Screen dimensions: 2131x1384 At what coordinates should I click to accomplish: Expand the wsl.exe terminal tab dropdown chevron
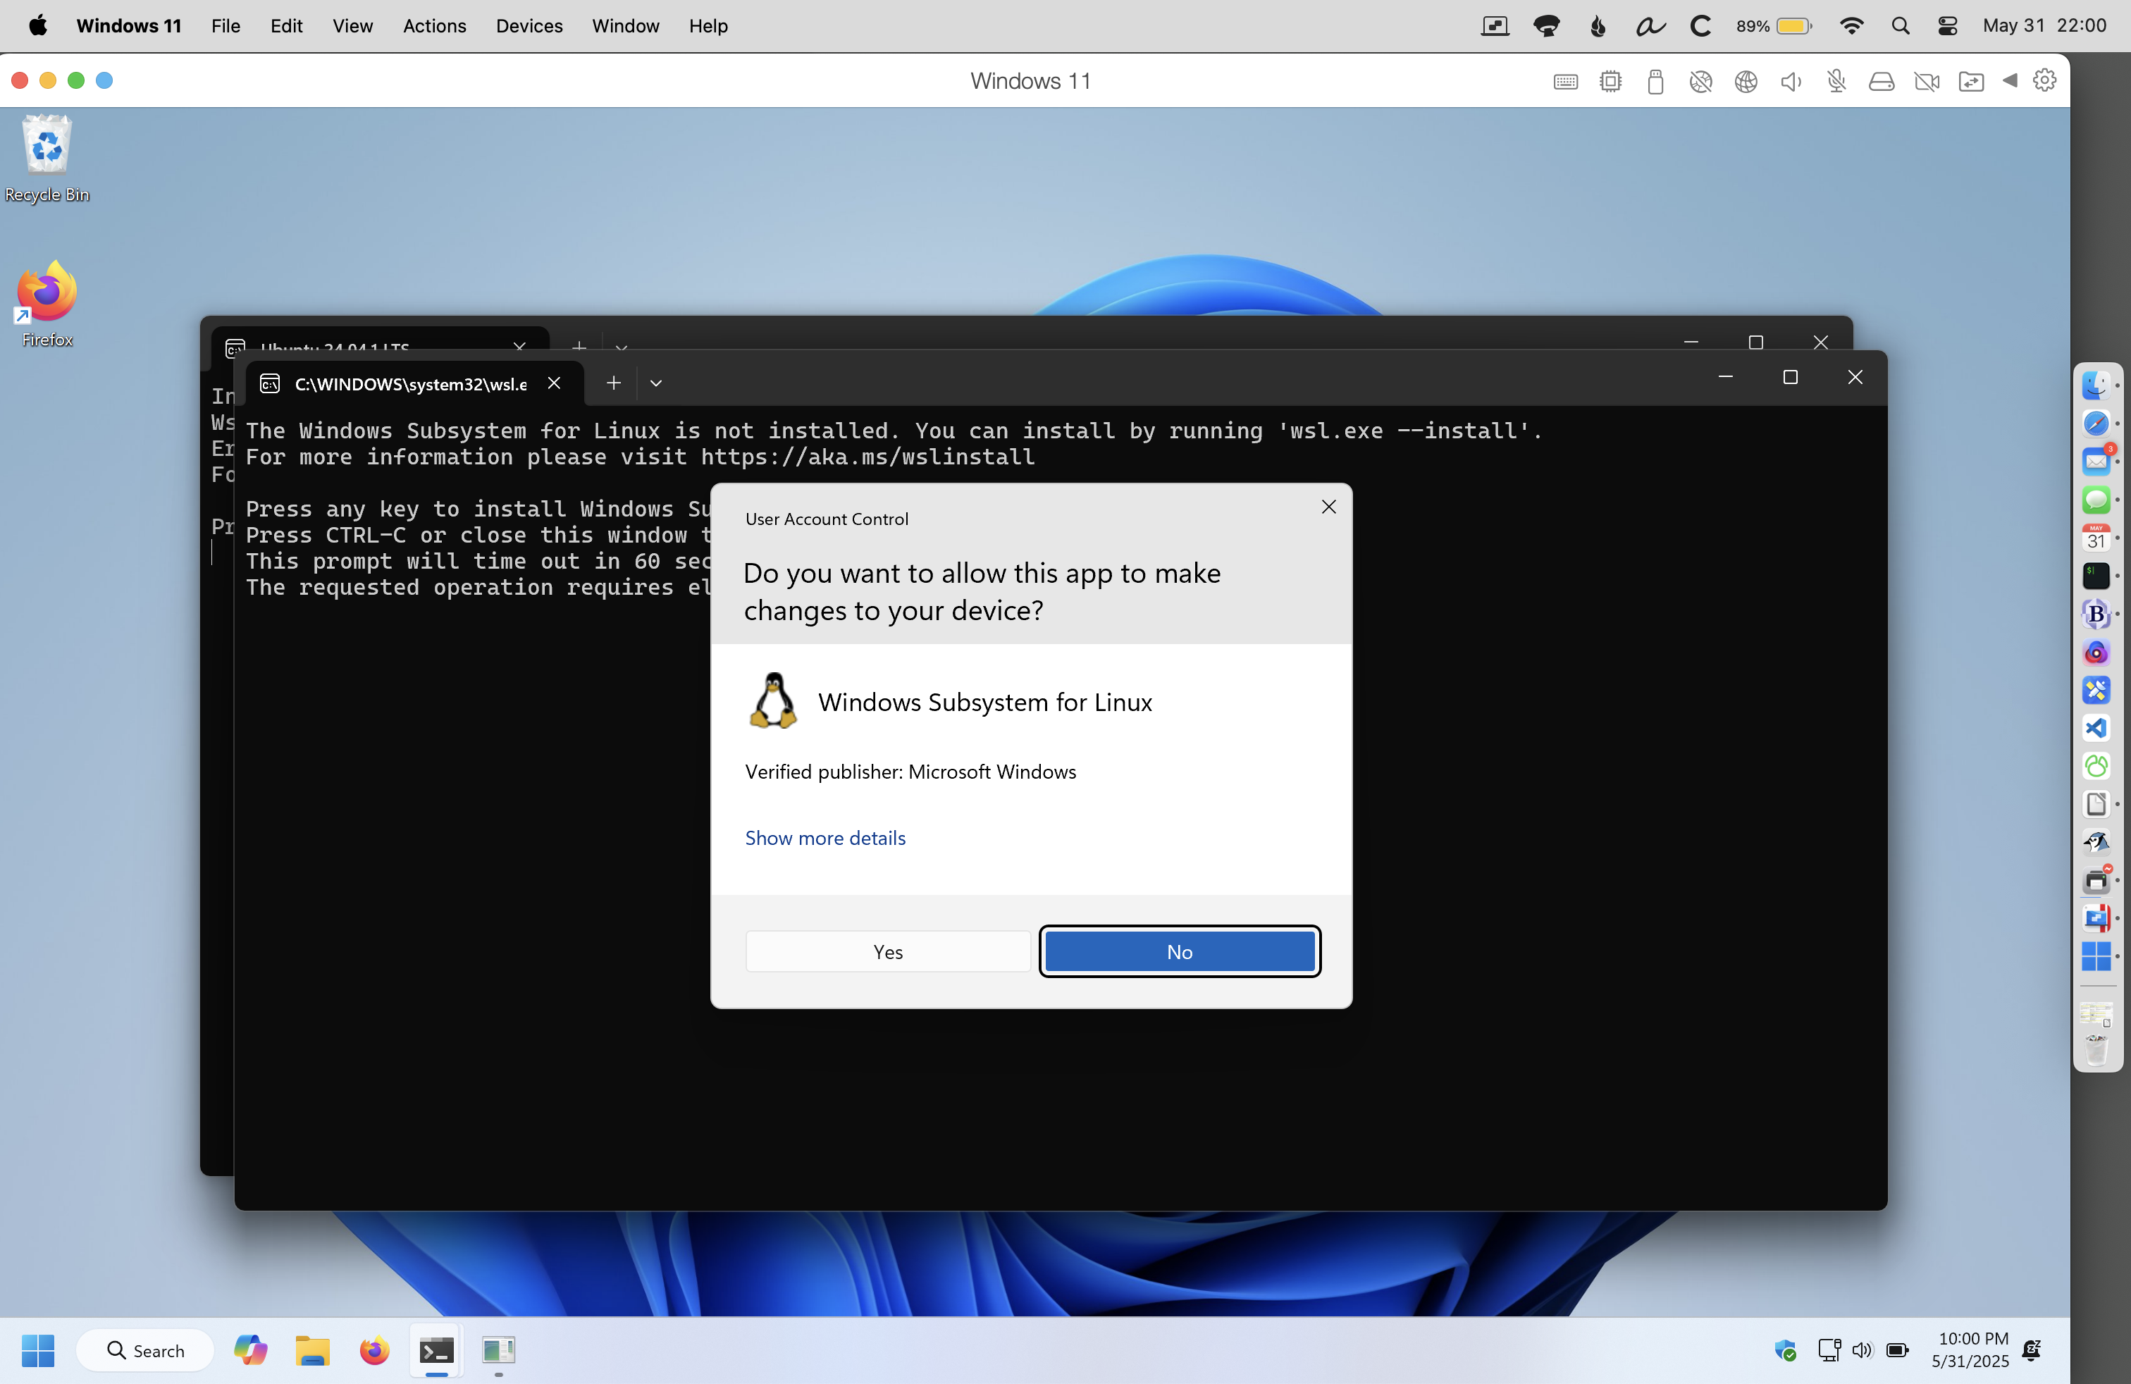pos(655,383)
